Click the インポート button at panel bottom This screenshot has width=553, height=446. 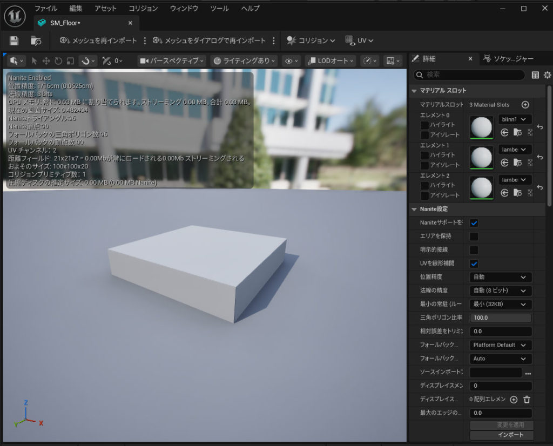501,435
